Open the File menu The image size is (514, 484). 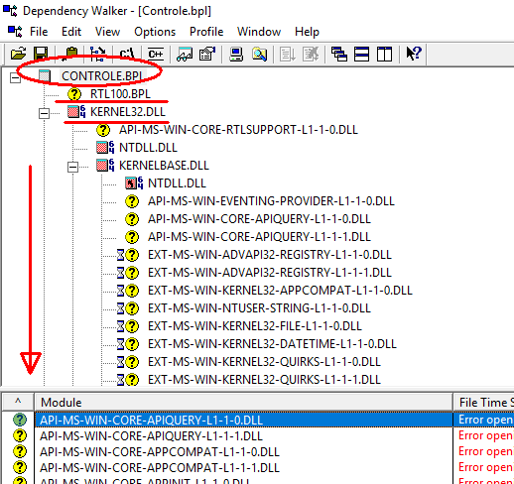[x=39, y=32]
